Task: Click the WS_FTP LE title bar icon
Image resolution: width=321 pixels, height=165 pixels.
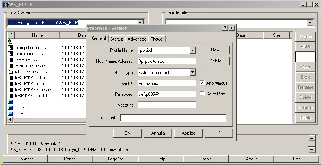Action: pyautogui.click(x=5, y=4)
